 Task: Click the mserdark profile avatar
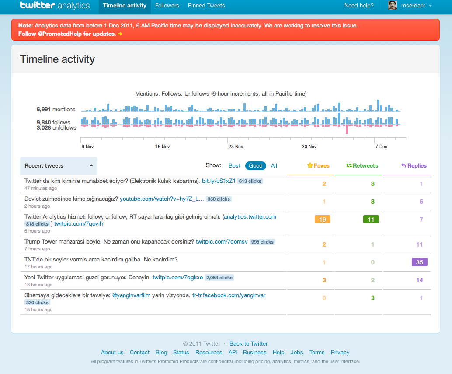pos(392,5)
